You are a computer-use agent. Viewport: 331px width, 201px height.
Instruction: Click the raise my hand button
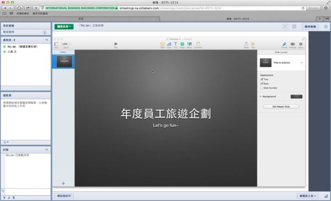(64, 196)
